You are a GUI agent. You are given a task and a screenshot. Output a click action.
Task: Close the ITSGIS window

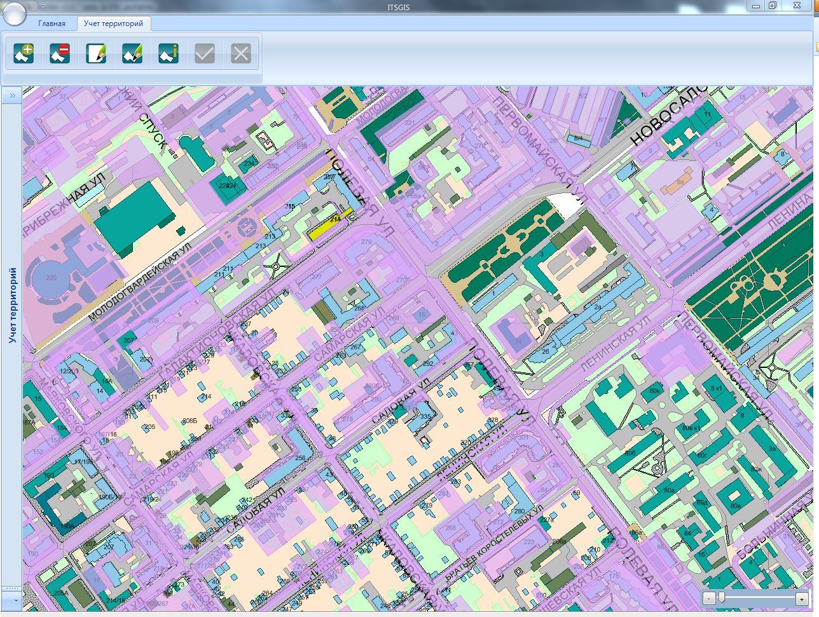click(797, 5)
